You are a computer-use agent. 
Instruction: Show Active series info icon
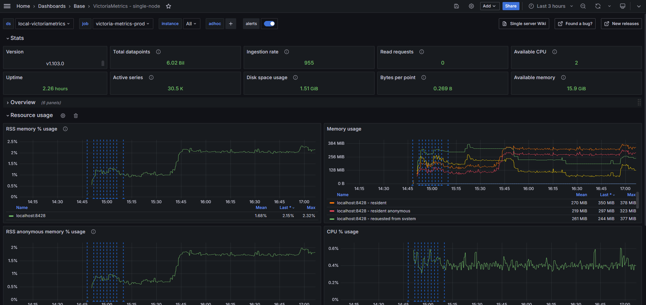pyautogui.click(x=151, y=77)
